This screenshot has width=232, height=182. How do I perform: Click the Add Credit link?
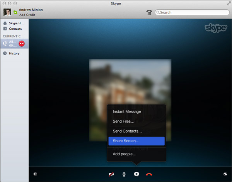tap(27, 15)
